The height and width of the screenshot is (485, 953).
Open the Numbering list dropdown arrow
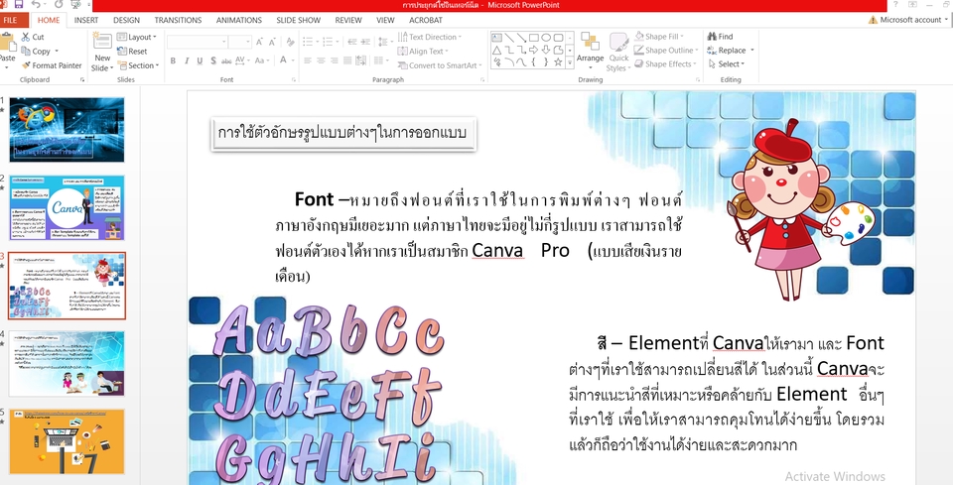pos(339,42)
